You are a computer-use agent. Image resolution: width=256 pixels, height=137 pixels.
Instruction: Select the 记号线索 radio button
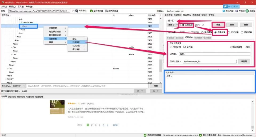[215, 32]
